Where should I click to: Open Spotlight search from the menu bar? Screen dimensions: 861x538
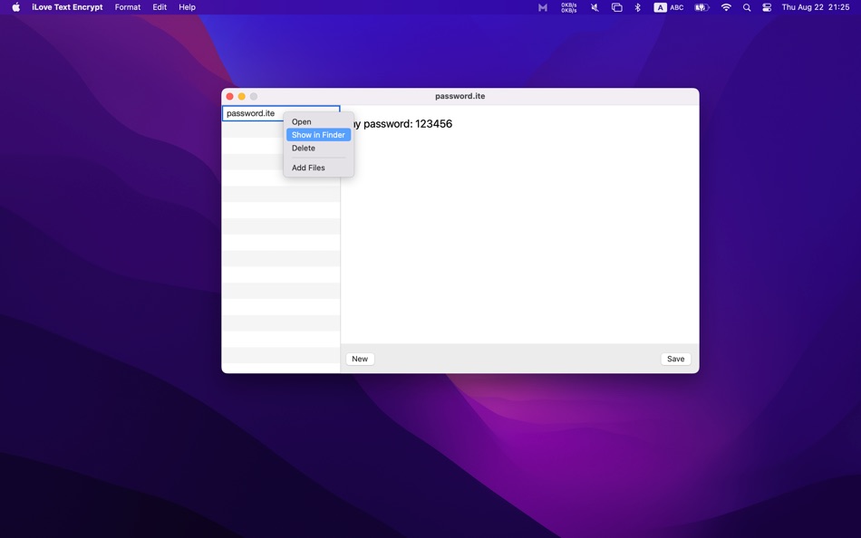746,6
